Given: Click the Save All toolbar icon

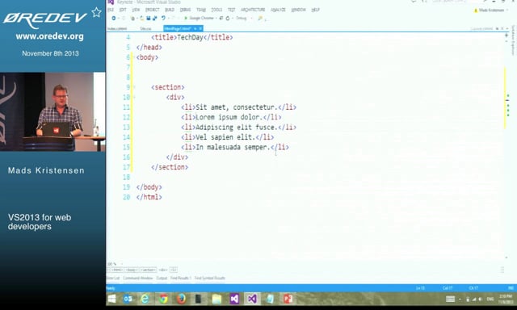Looking at the screenshot, I should pos(154,18).
